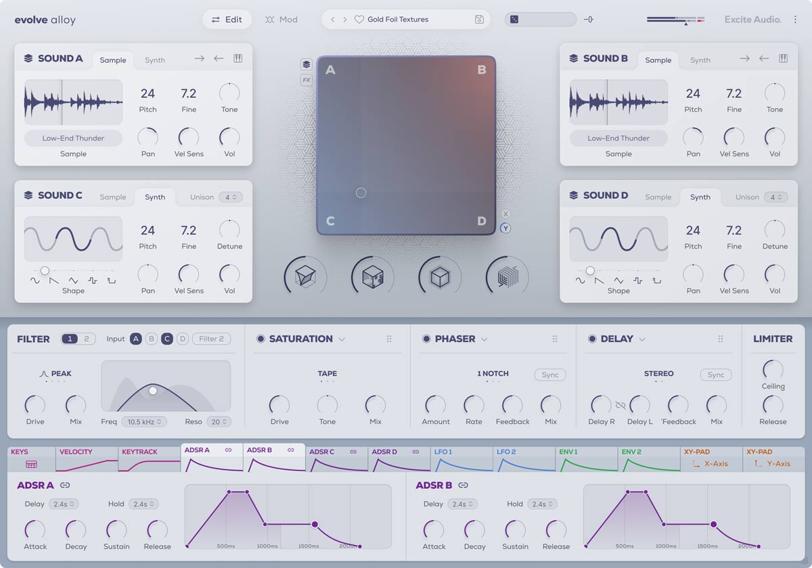Open the Saturation module settings icon
The width and height of the screenshot is (812, 568).
(x=390, y=339)
